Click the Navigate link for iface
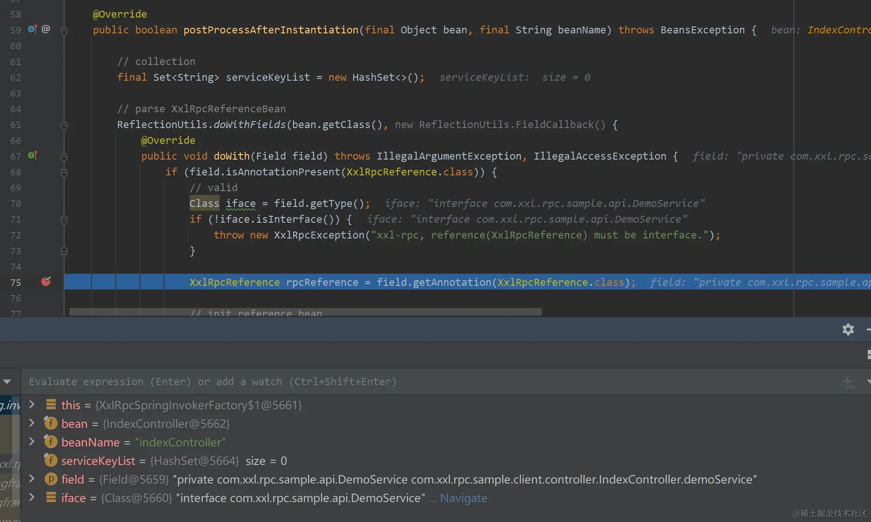 click(x=464, y=498)
